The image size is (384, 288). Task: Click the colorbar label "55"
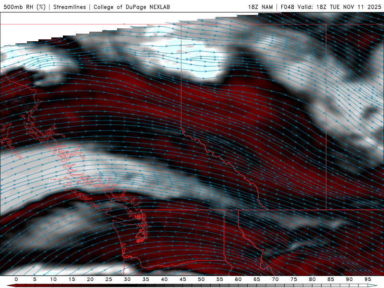pyautogui.click(x=220, y=279)
